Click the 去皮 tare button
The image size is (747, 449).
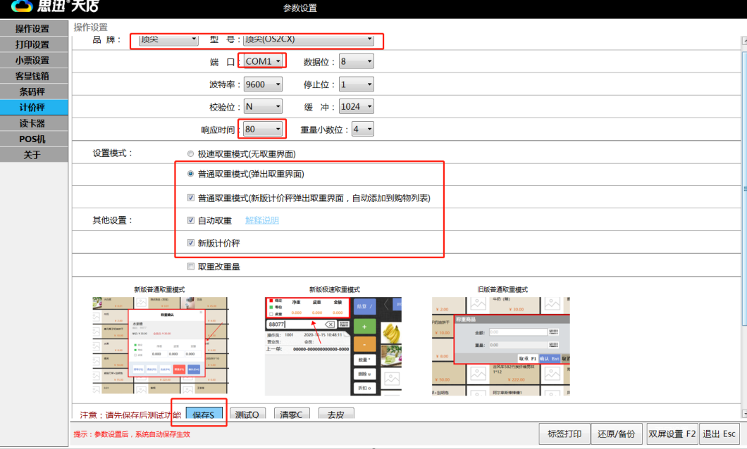point(336,414)
